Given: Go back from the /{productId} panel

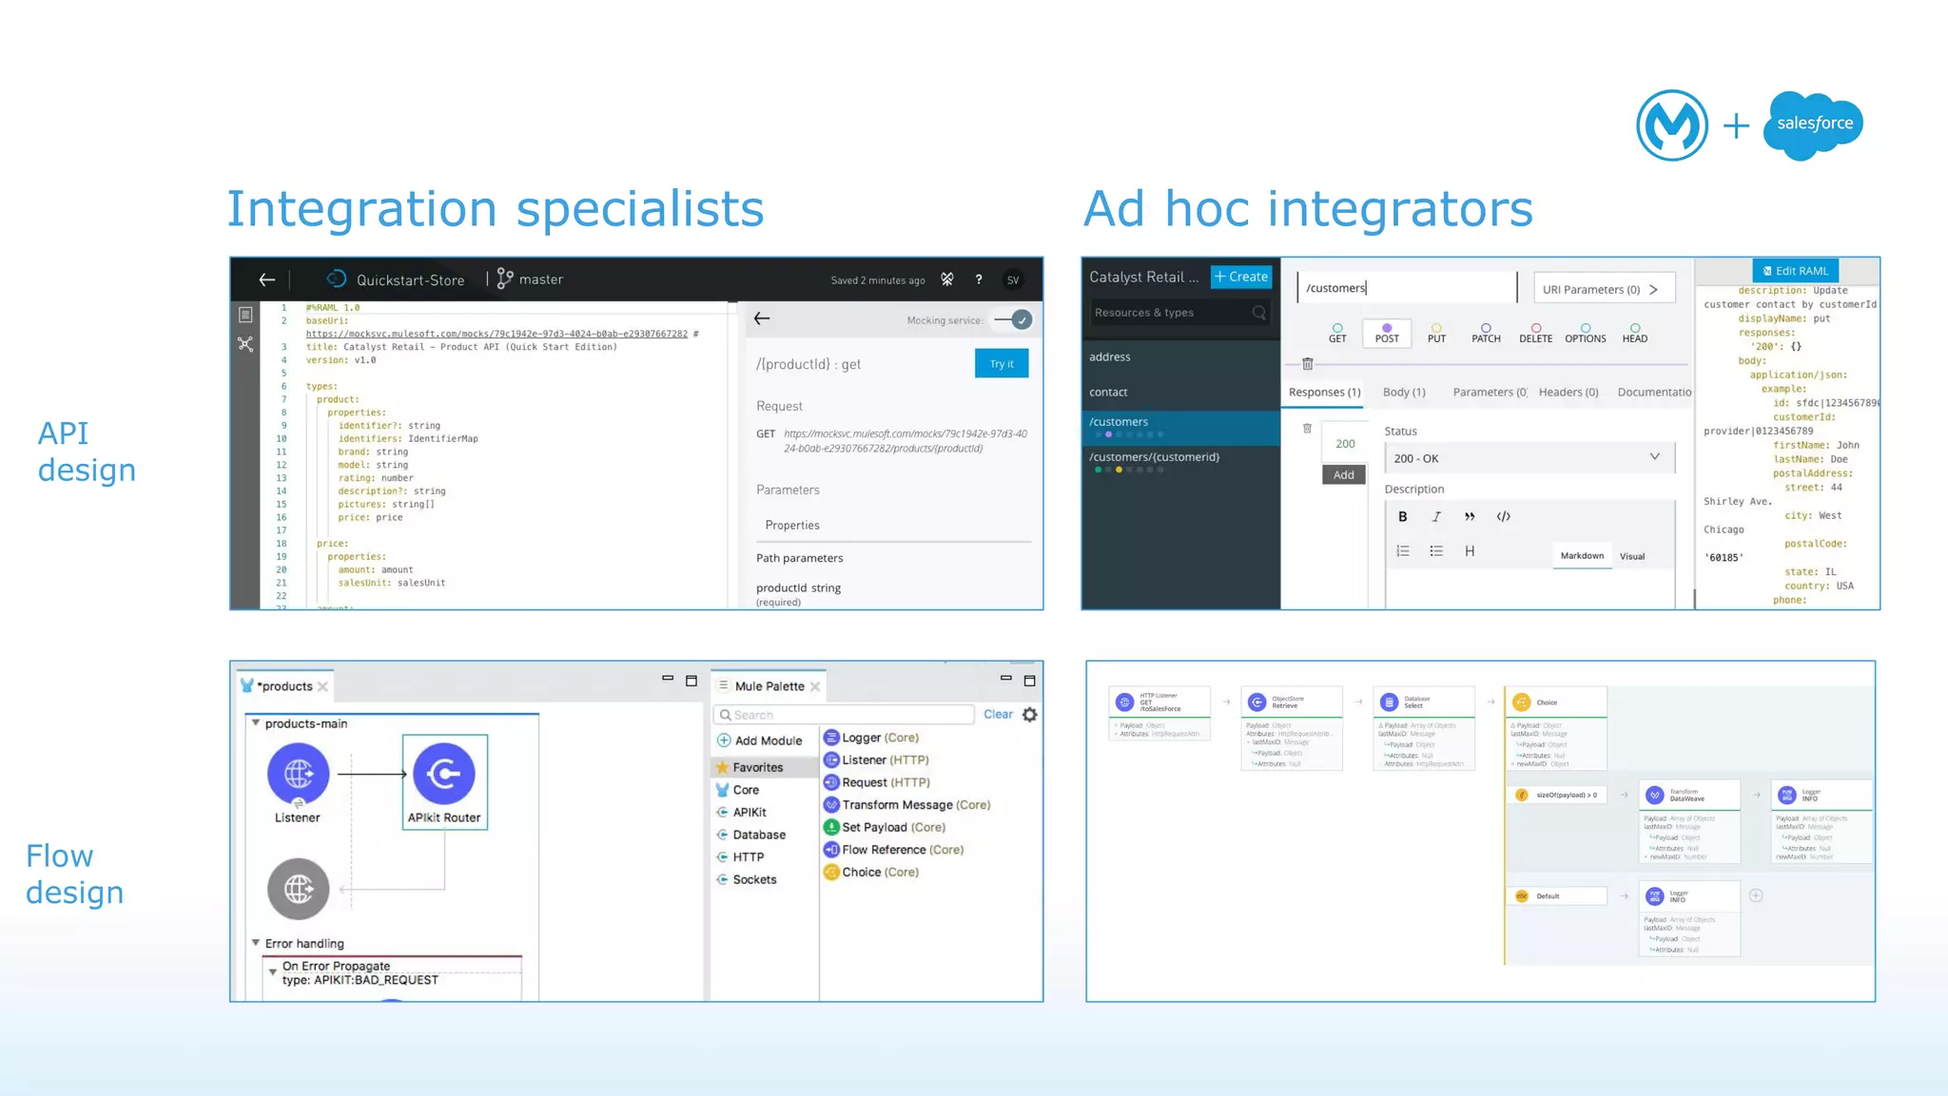Looking at the screenshot, I should [762, 318].
